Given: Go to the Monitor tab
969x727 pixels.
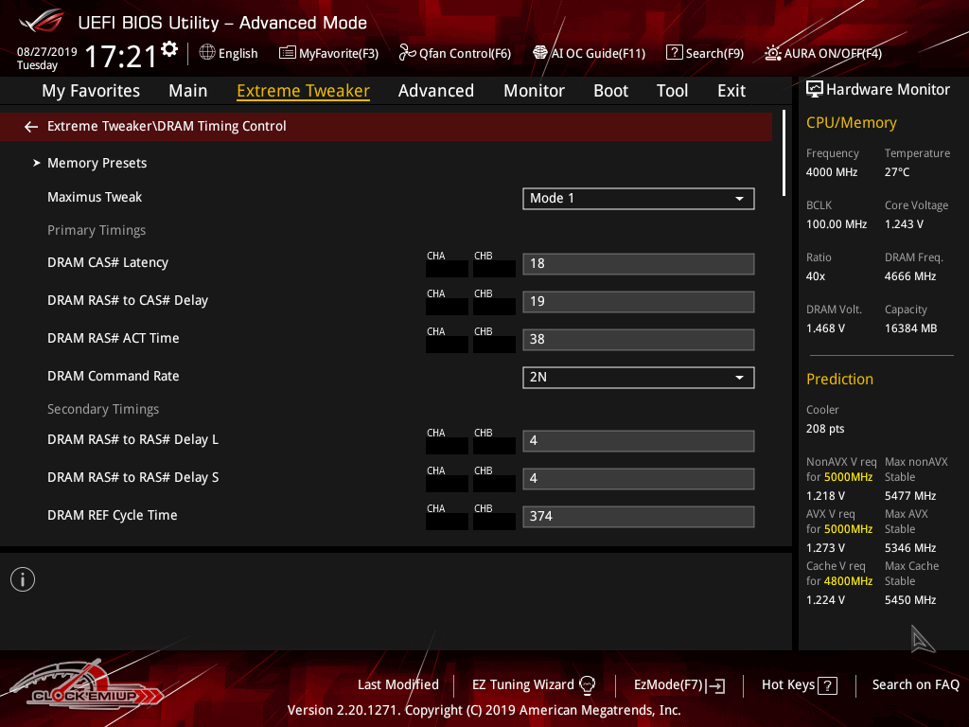Looking at the screenshot, I should pos(534,91).
